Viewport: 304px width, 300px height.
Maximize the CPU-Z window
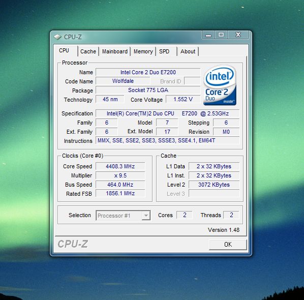[x=221, y=35]
